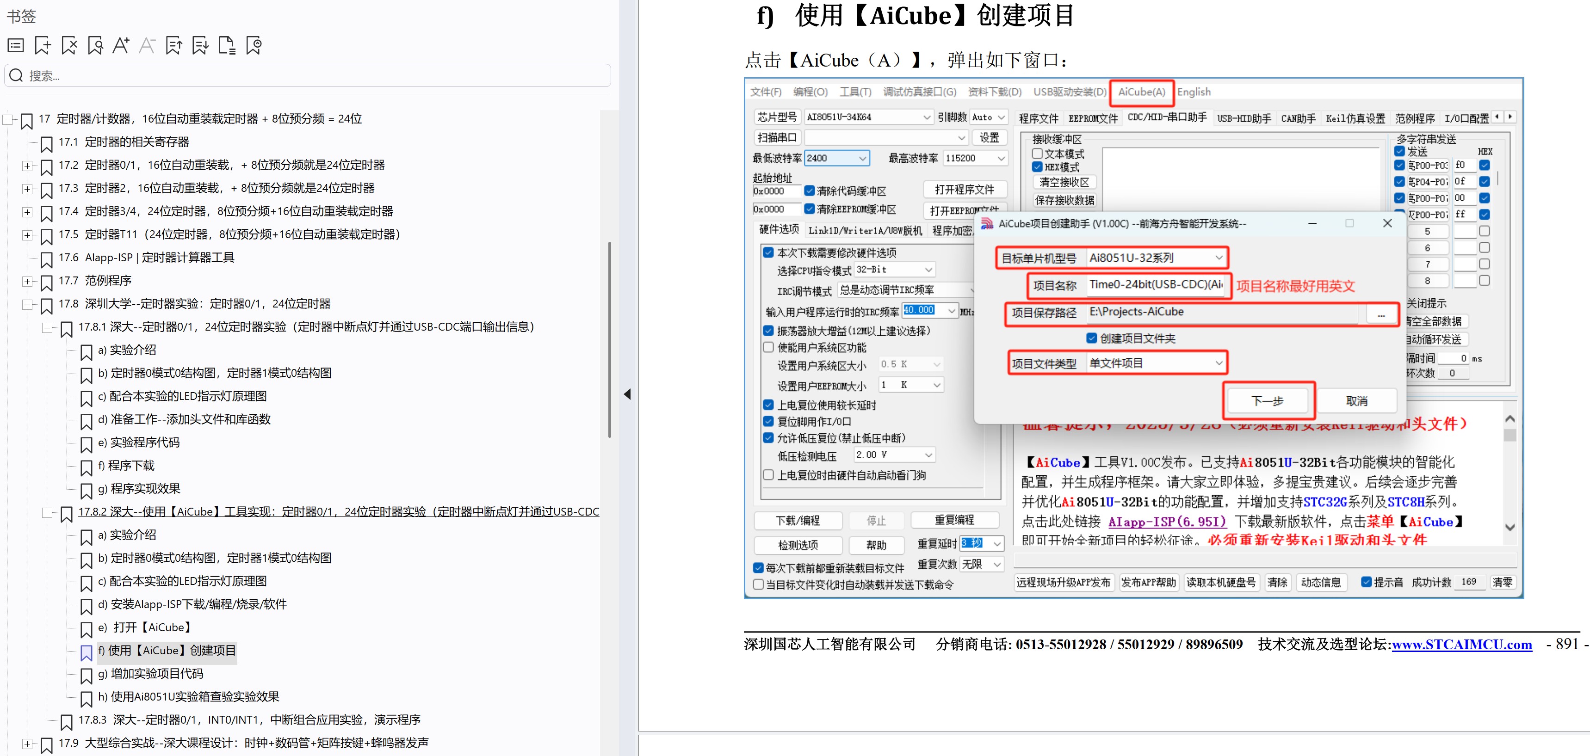Expand the 17.2 定时器0/1 bookmark node
Screen dimensions: 1590x756
[27, 166]
